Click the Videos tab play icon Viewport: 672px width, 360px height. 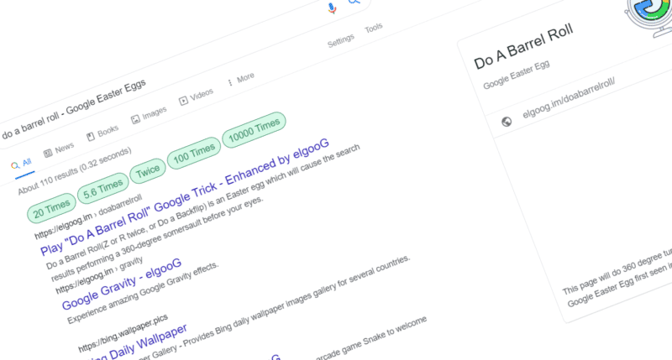183,101
